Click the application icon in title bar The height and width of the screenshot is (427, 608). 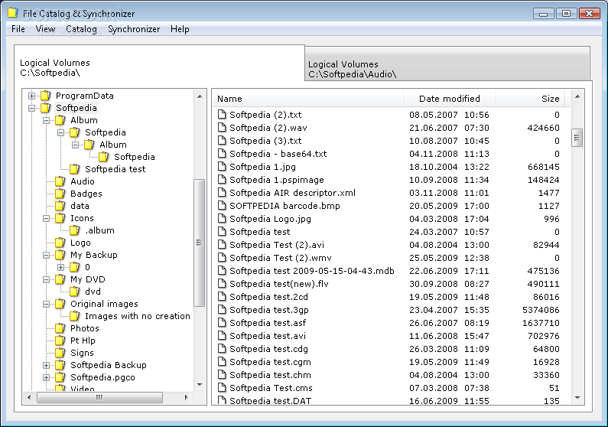(x=13, y=13)
